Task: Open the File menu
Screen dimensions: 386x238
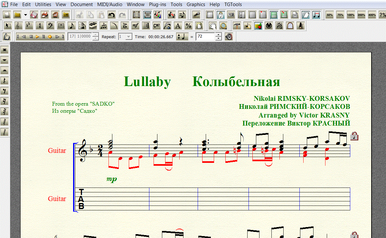Action: [14, 4]
